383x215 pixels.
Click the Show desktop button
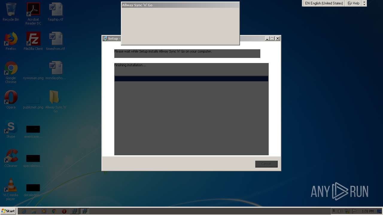tap(380, 211)
